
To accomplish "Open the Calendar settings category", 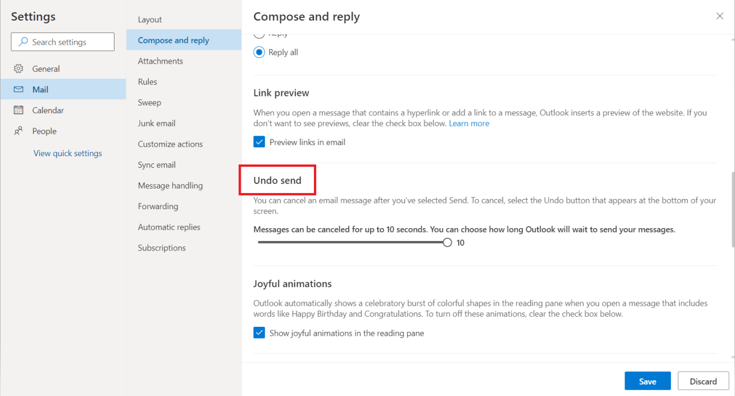I will pos(63,110).
